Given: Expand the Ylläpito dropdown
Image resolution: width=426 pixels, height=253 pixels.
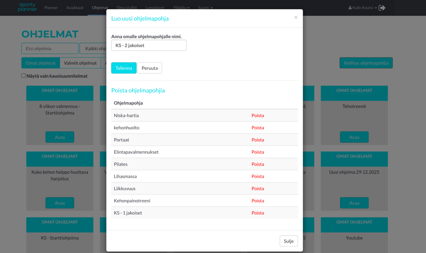Looking at the screenshot, I should point(181,8).
